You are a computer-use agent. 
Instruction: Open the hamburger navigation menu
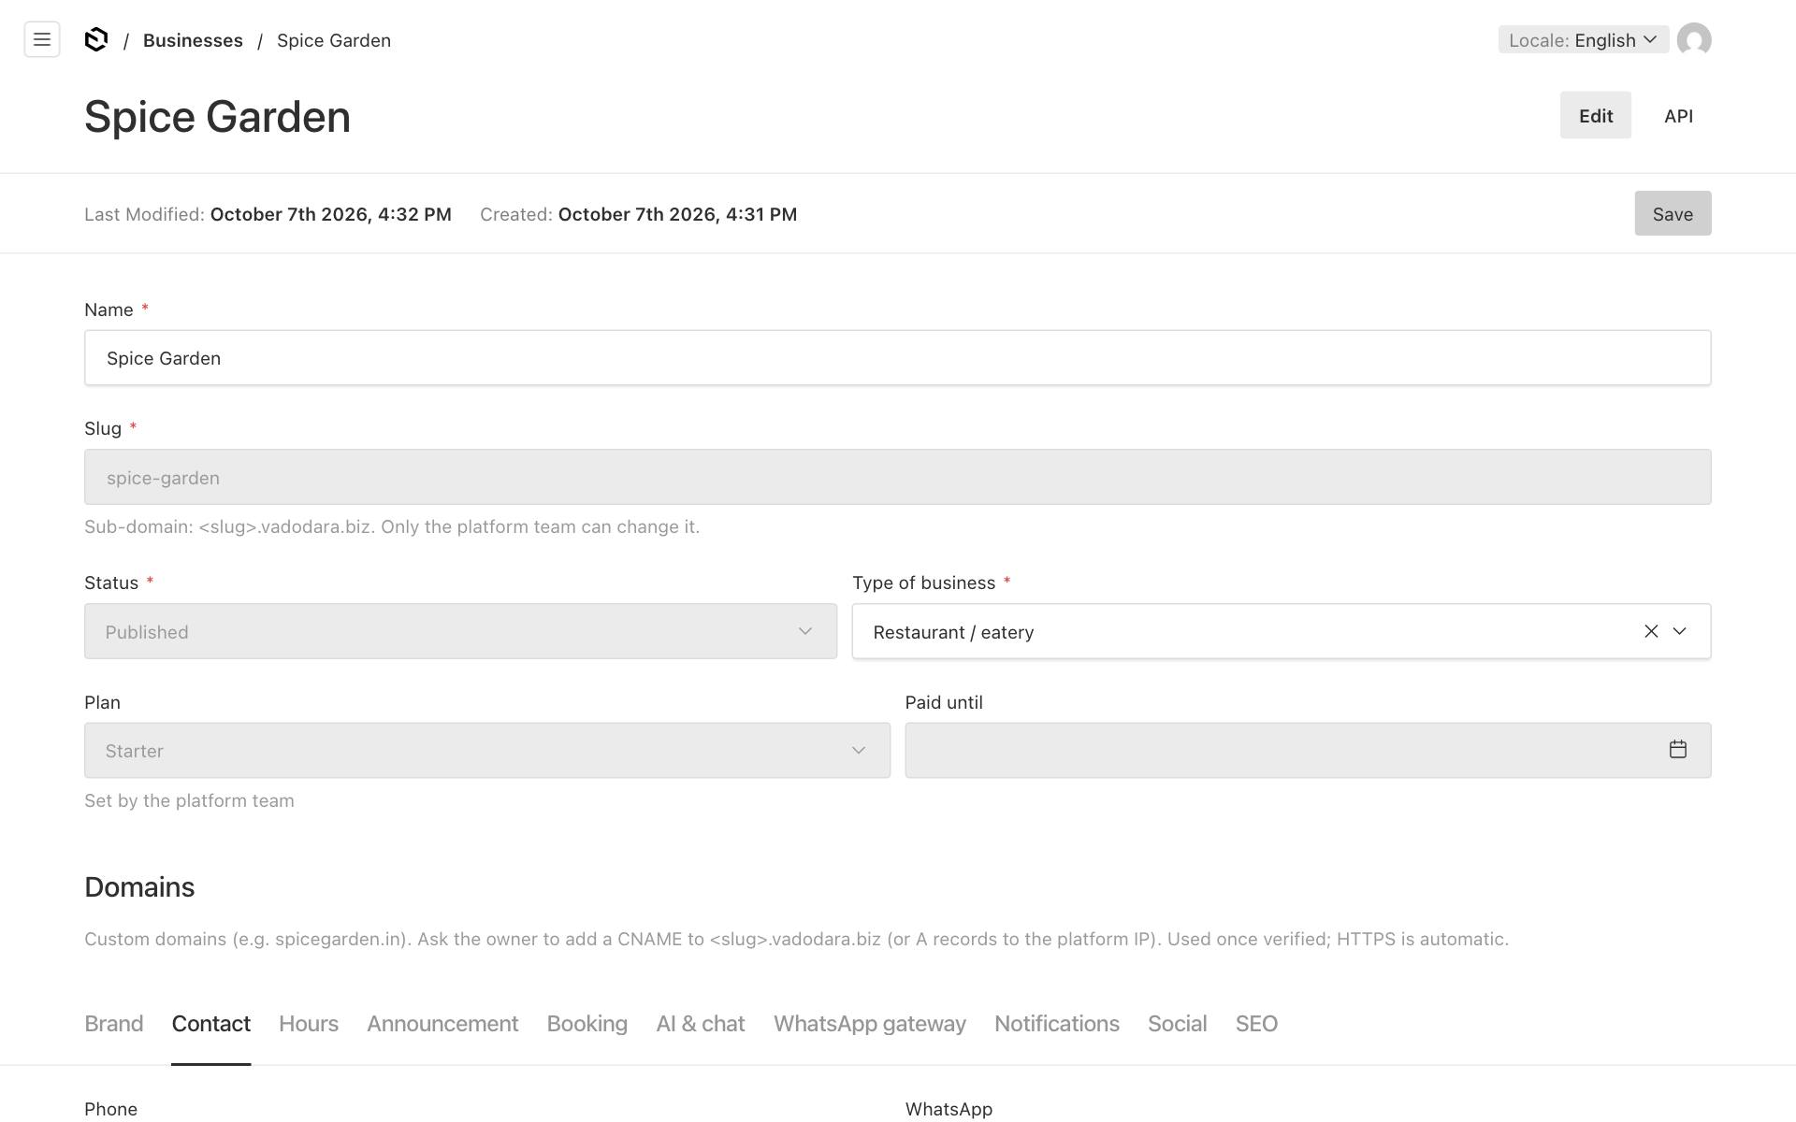click(x=42, y=39)
